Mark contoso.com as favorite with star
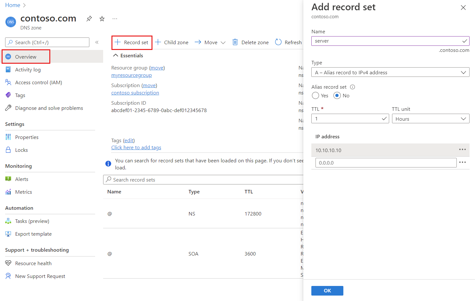 [x=102, y=19]
